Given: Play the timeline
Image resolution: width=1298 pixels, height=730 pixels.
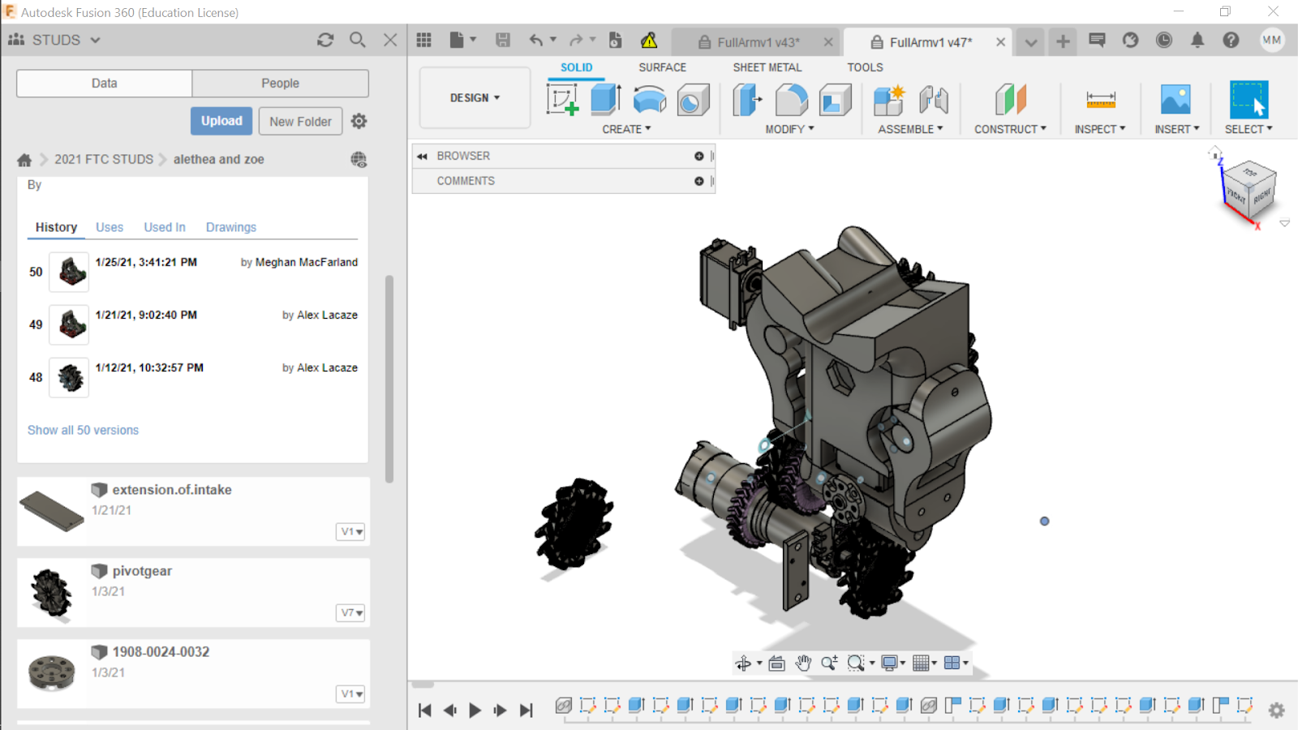Looking at the screenshot, I should pos(475,711).
